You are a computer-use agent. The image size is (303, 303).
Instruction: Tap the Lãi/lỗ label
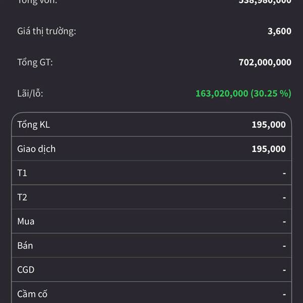(x=34, y=93)
